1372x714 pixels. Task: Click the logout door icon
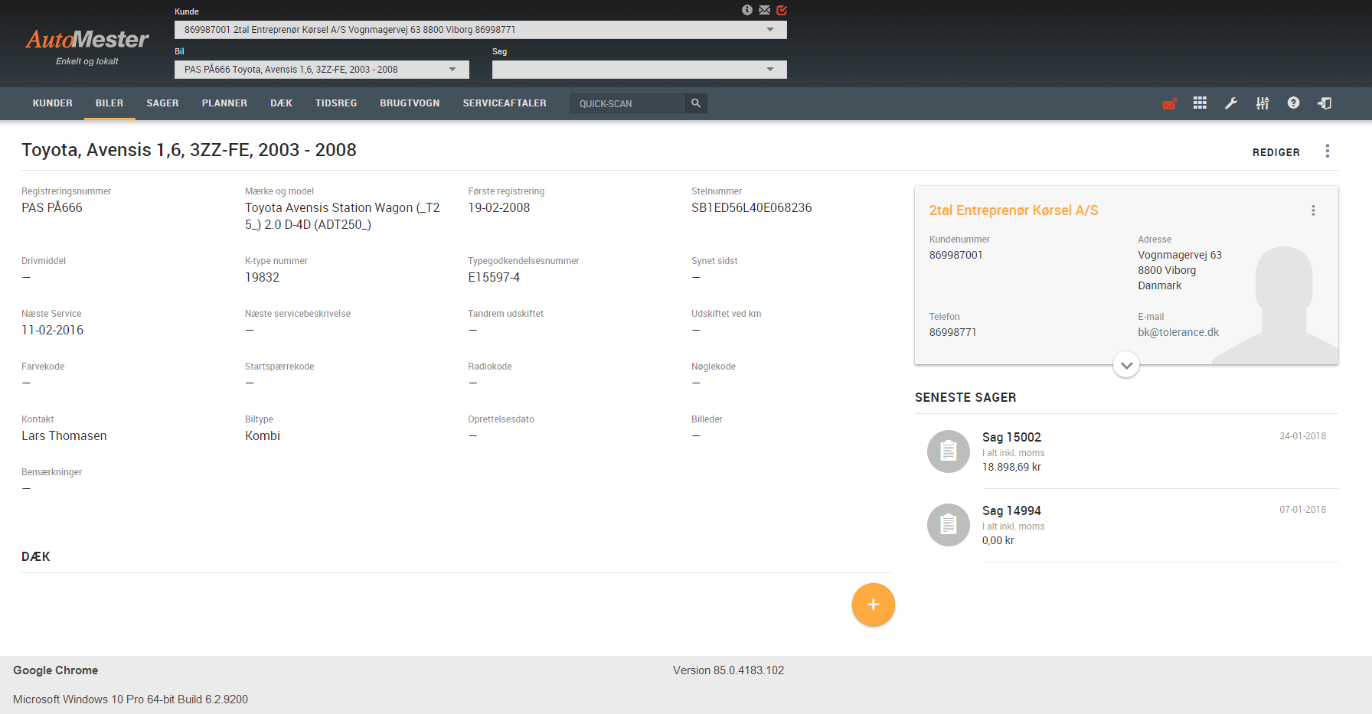click(x=1325, y=103)
